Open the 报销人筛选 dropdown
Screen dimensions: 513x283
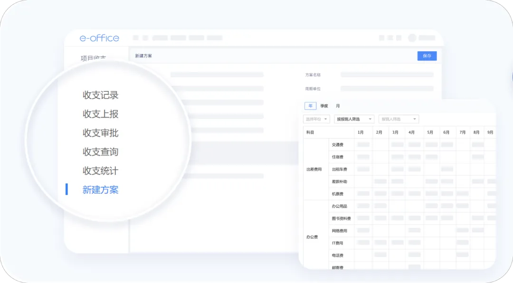399,119
